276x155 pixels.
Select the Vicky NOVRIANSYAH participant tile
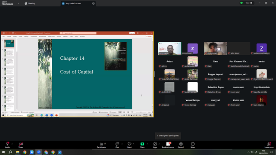[169, 74]
